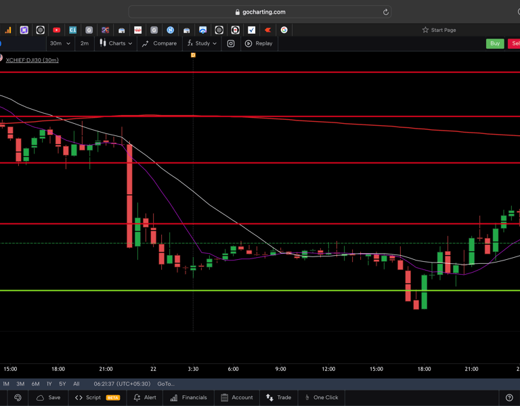Viewport: 520px width, 406px height.
Task: Open the blue wifi-cloud bookmark icon
Action: pos(202,30)
